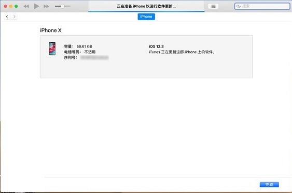Maximize window with green button
The height and width of the screenshot is (193, 292).
[16, 6]
